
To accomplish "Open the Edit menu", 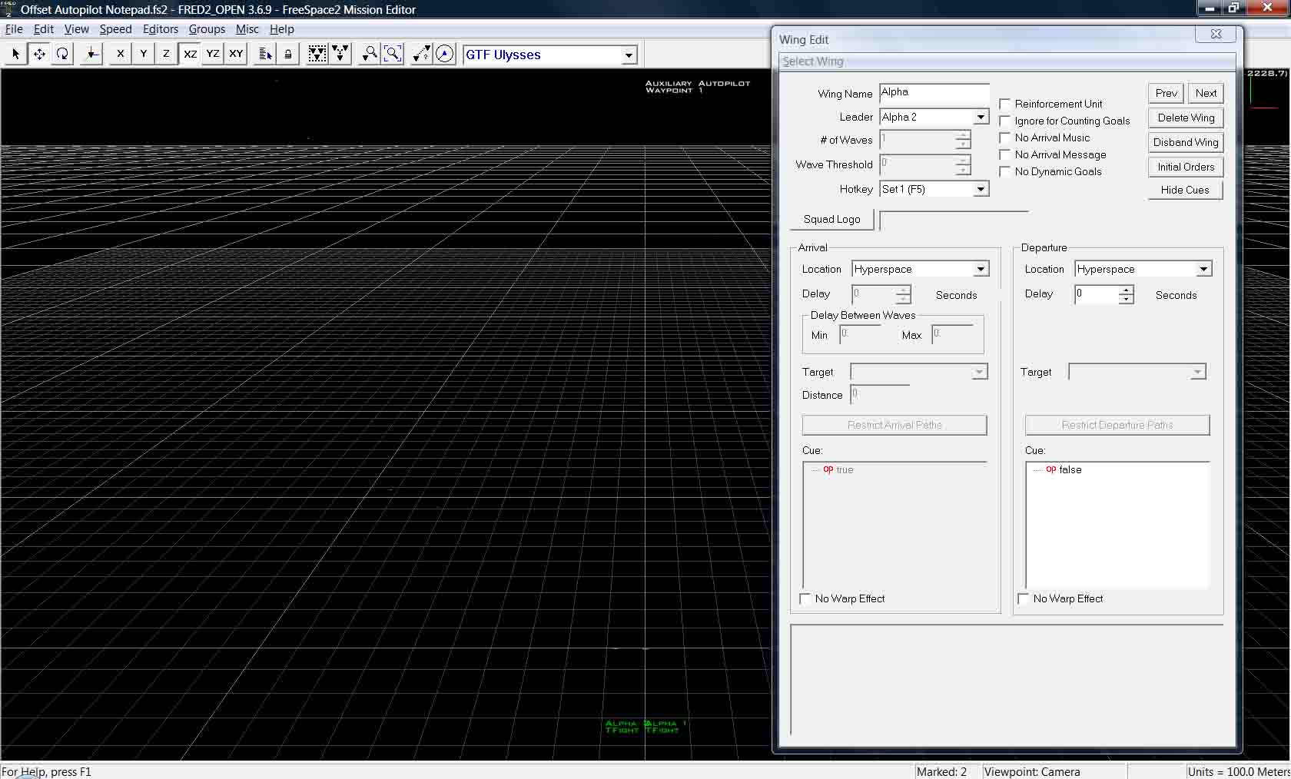I will tap(44, 29).
